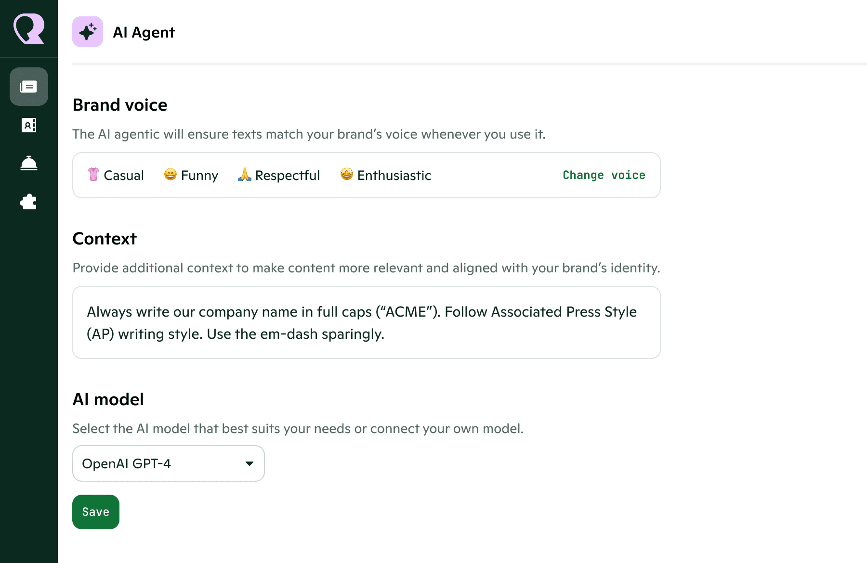Open the puzzle piece integrations icon
867x563 pixels.
tap(29, 202)
